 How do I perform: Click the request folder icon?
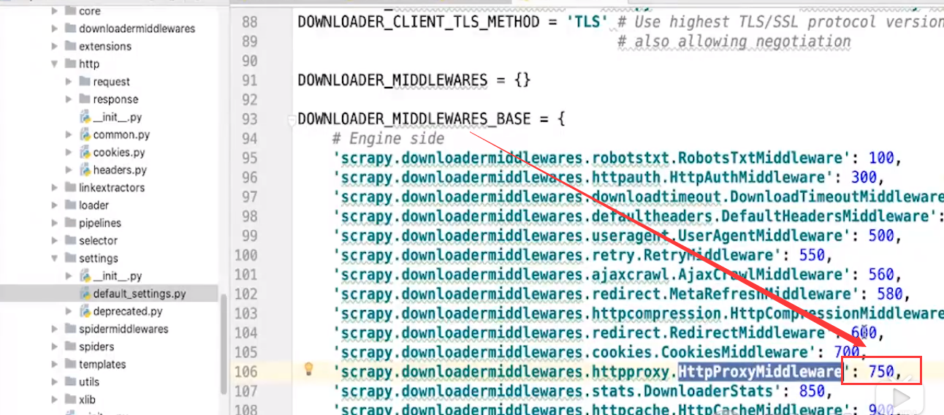tap(84, 81)
